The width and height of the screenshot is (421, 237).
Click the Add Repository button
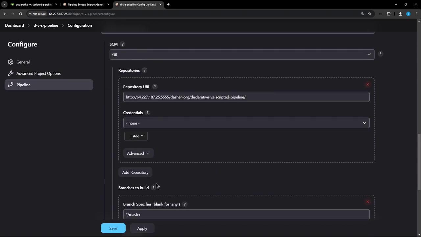tap(135, 172)
